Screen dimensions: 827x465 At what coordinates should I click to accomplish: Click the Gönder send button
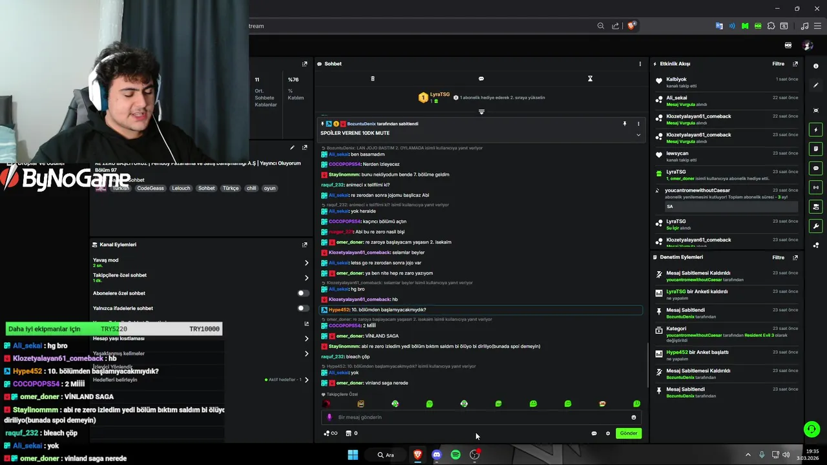629,433
